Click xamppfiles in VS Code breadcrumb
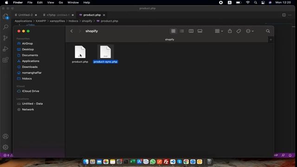The width and height of the screenshot is (297, 167). point(57,21)
